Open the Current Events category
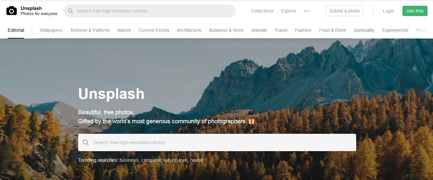 (154, 30)
